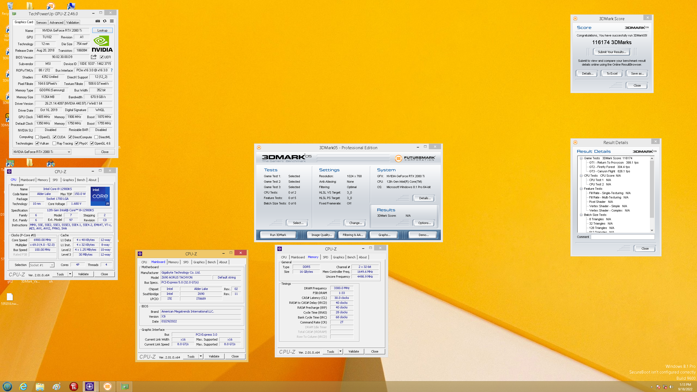697x392 pixels.
Task: Click the Lookup button in GPU-Z
Action: pos(102,30)
